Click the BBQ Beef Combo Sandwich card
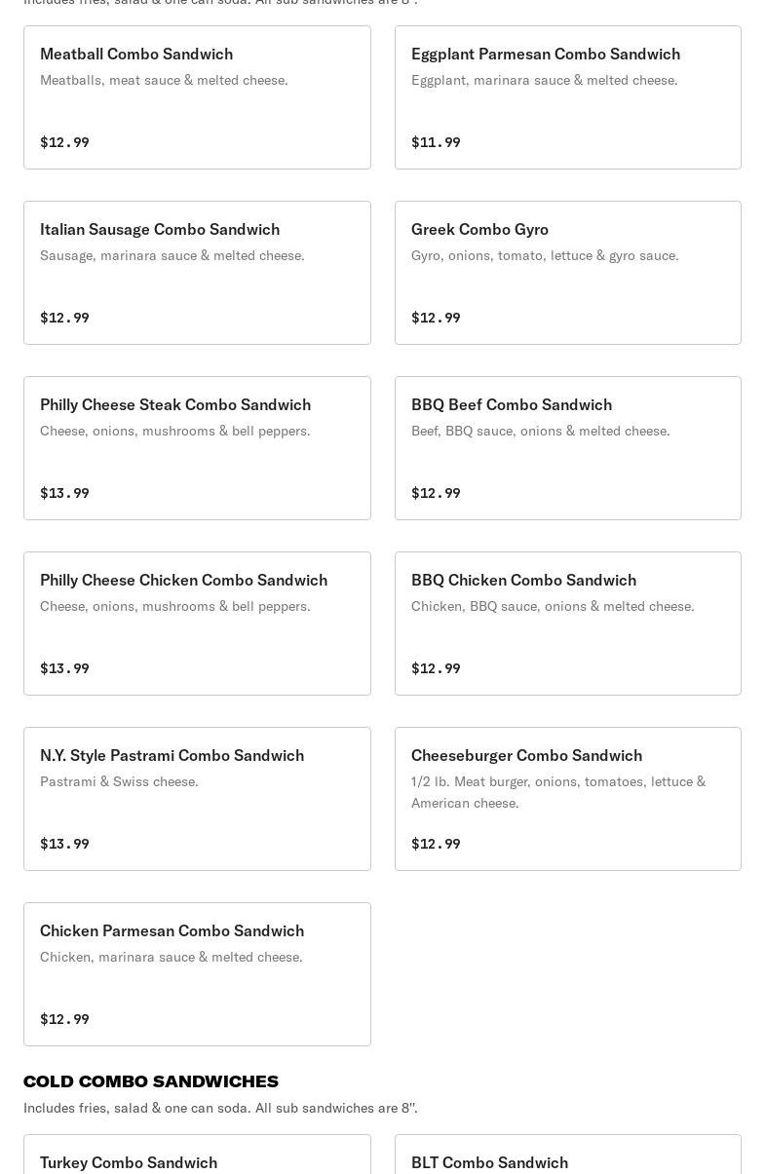This screenshot has width=765, height=1174. tap(567, 448)
